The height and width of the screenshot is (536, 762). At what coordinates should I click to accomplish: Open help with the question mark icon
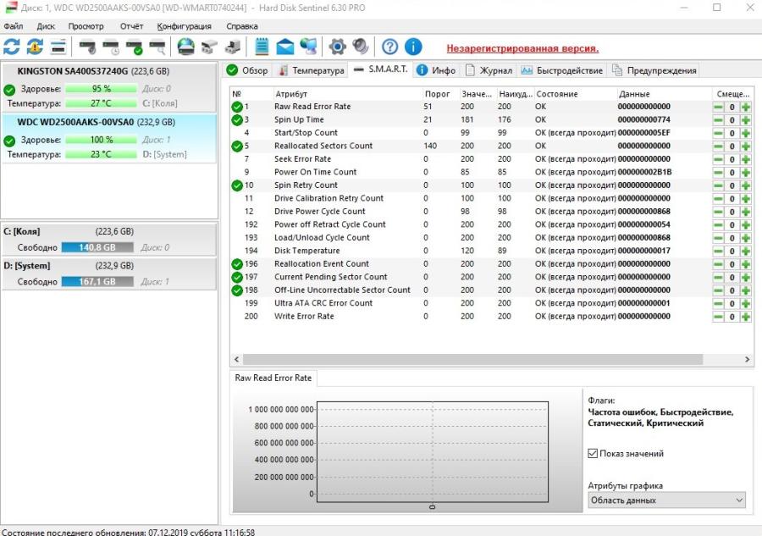coord(389,47)
